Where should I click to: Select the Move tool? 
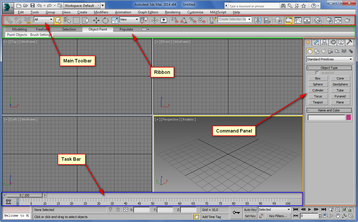(x=96, y=20)
